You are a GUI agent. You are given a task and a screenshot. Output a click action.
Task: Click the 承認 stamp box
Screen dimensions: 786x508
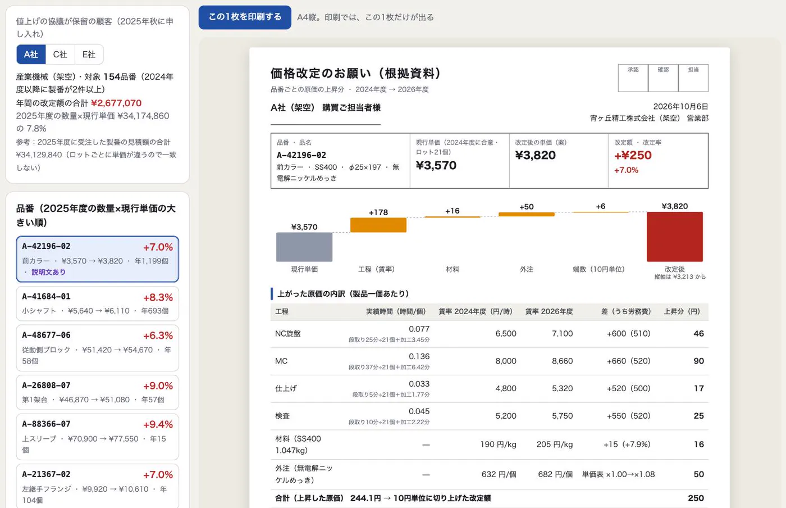tap(633, 78)
